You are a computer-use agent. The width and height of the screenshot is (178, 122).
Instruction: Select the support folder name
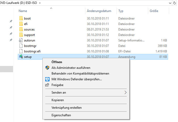(x=29, y=35)
